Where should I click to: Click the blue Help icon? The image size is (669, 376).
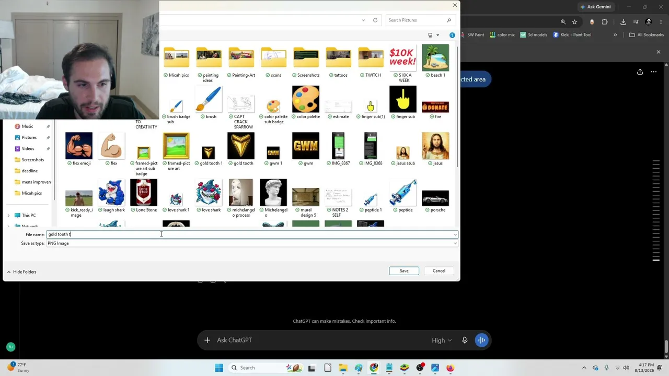pos(452,35)
